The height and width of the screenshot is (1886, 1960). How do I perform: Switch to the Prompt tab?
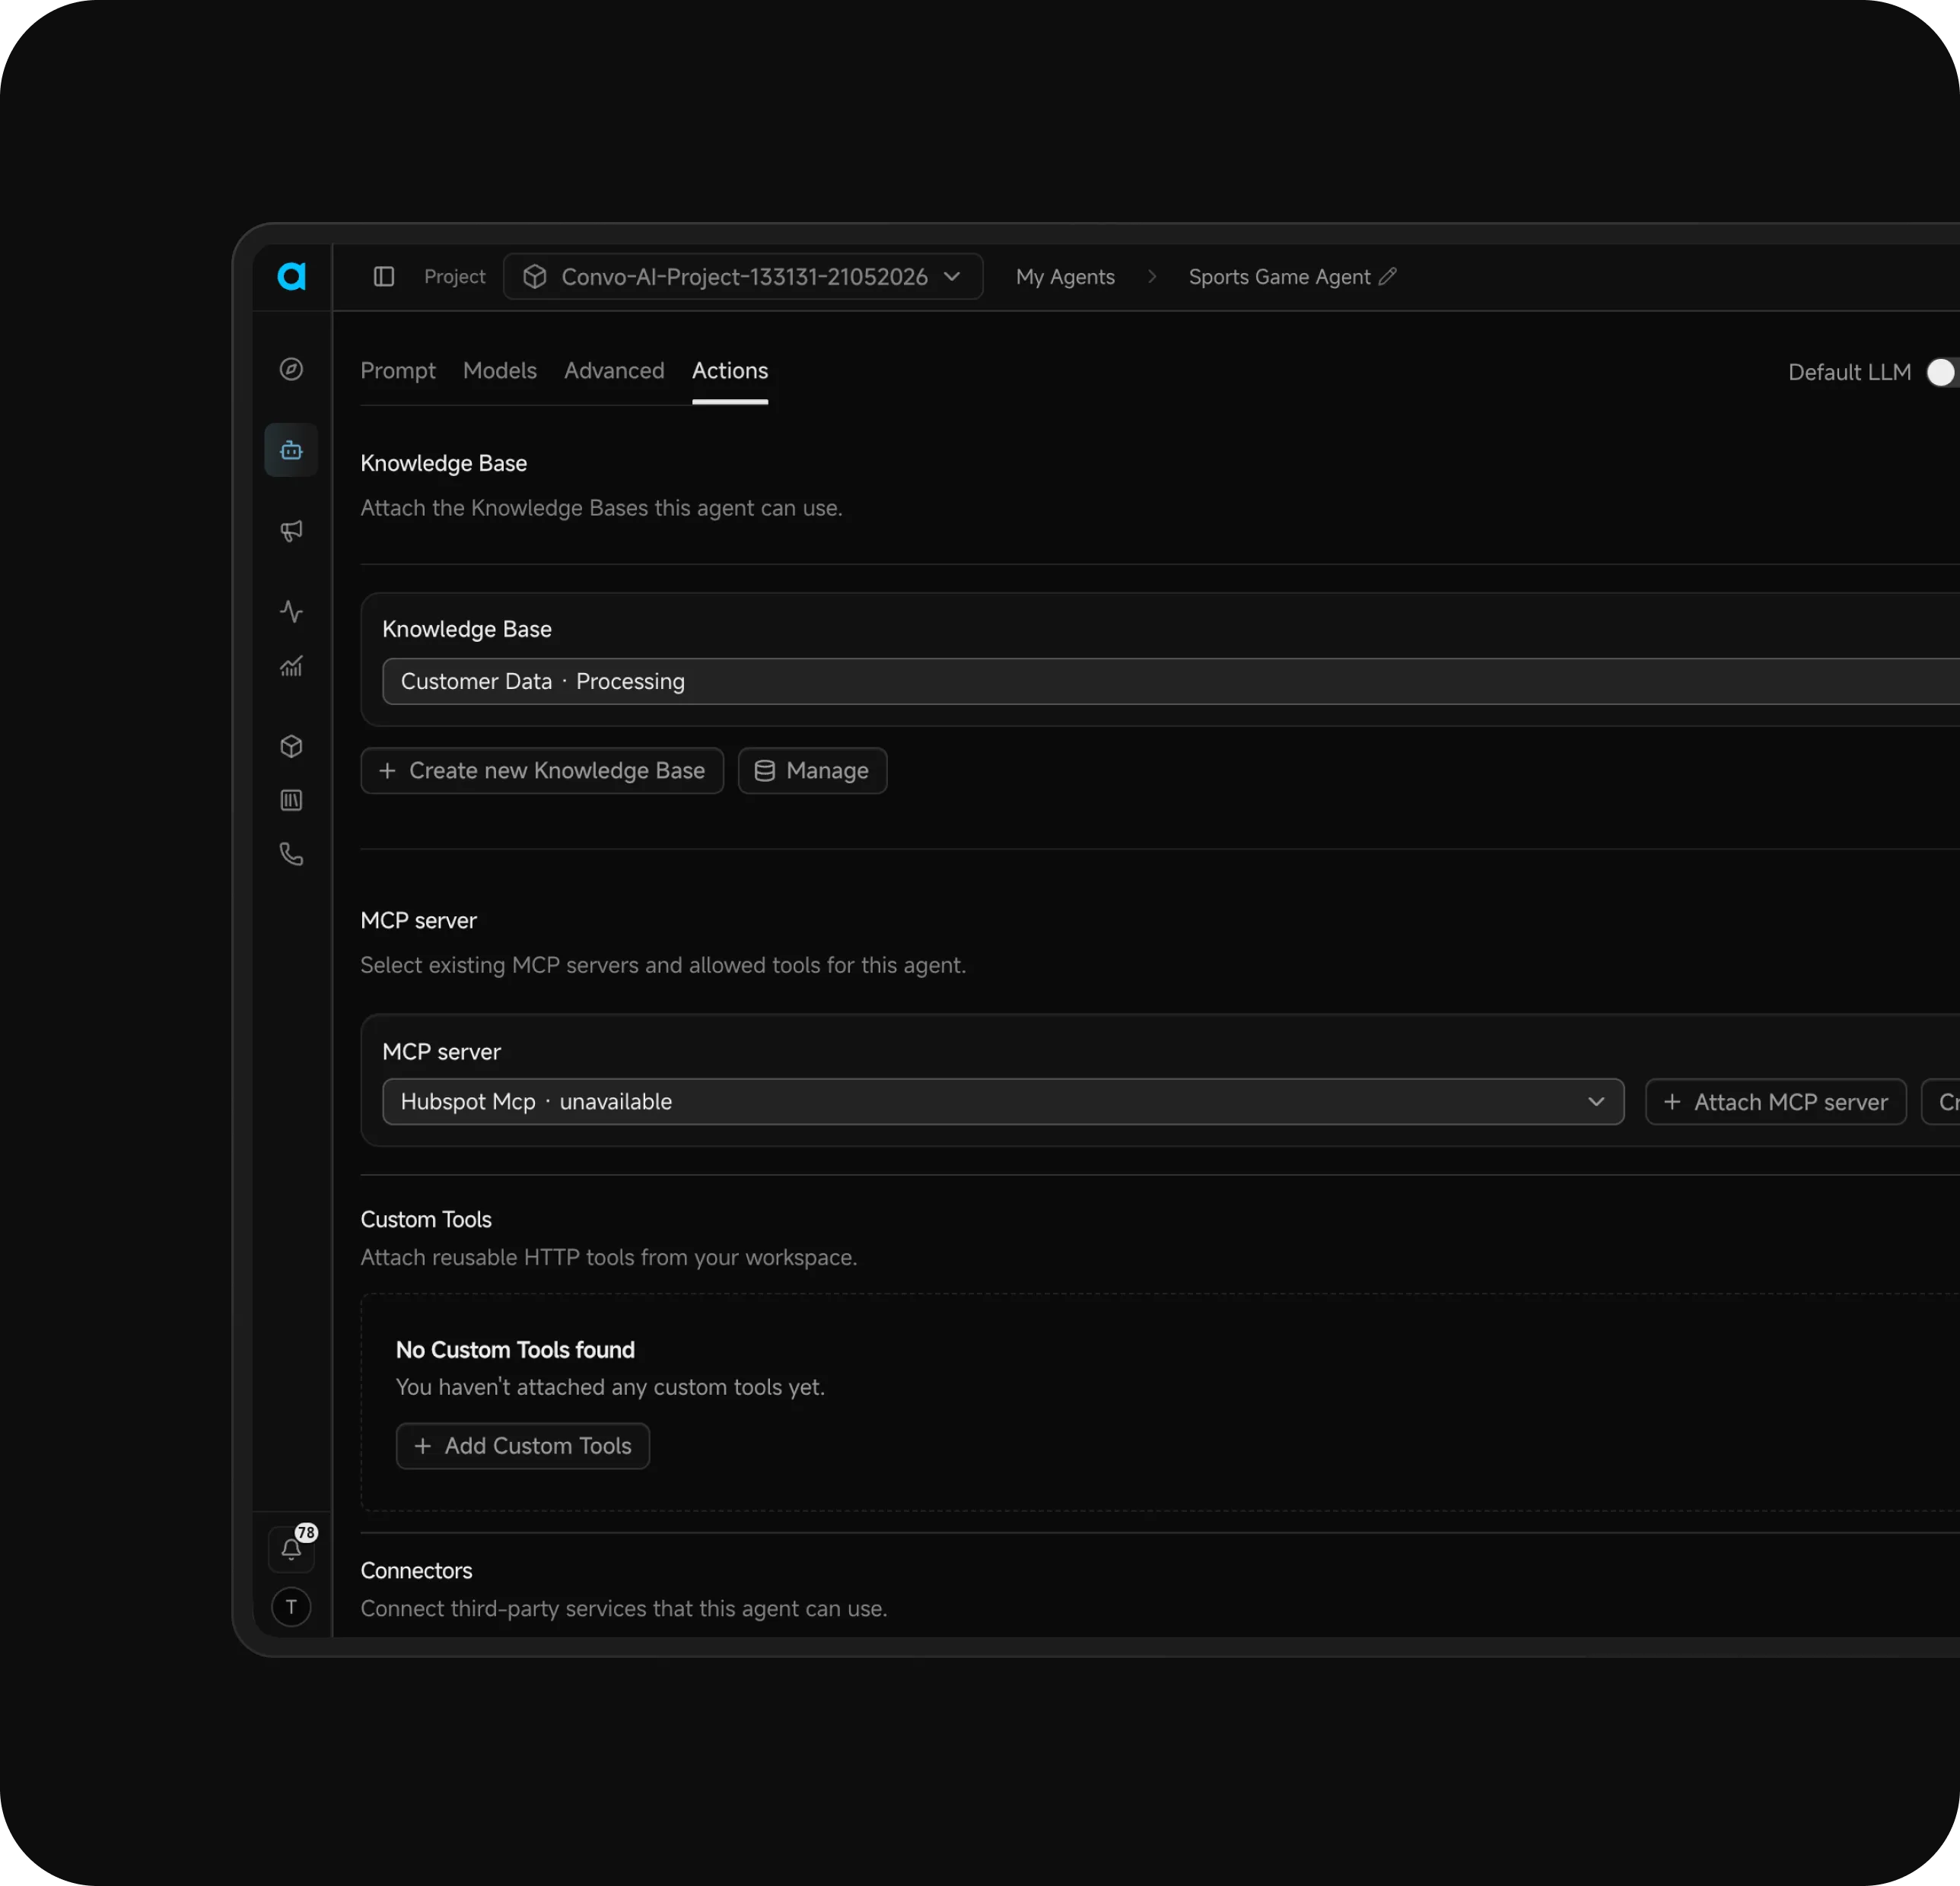click(x=398, y=371)
